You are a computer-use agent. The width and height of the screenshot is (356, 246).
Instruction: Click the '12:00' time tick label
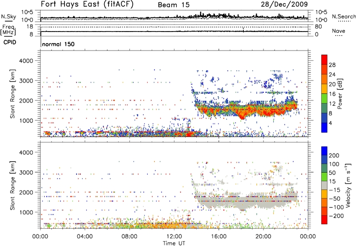pyautogui.click(x=174, y=237)
